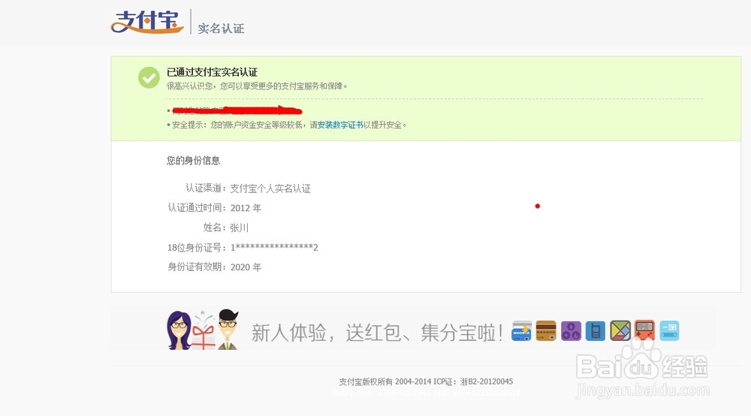The height and width of the screenshot is (416, 751).
Task: Open the orange game console icon
Action: [644, 331]
